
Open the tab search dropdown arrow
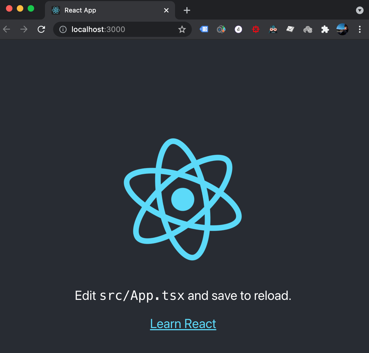(360, 10)
